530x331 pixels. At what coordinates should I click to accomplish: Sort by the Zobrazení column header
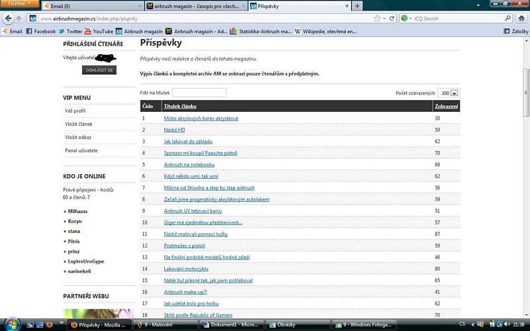point(446,106)
